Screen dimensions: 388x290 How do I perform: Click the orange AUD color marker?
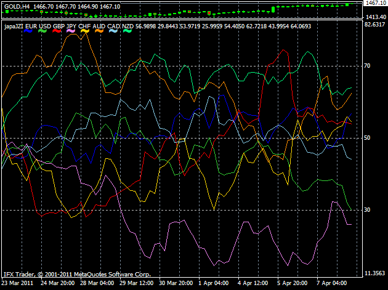pos(99,31)
